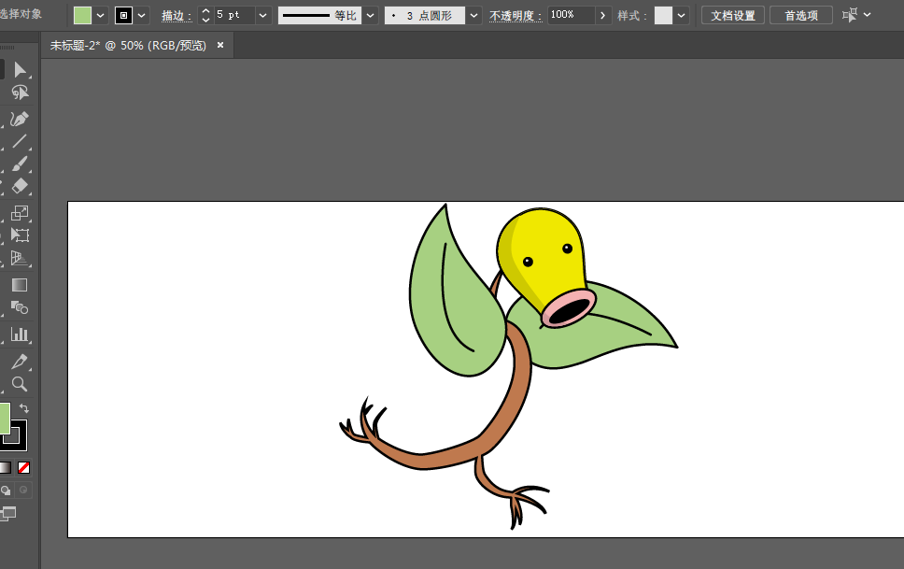Activate the Free Transform tool
The width and height of the screenshot is (904, 569).
20,235
